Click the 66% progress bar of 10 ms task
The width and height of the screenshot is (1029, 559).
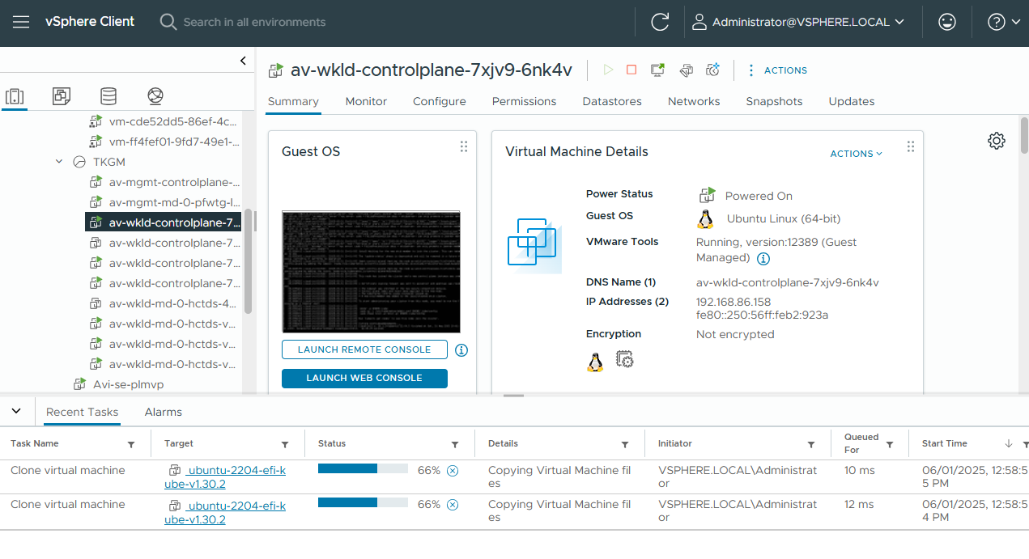pyautogui.click(x=363, y=468)
